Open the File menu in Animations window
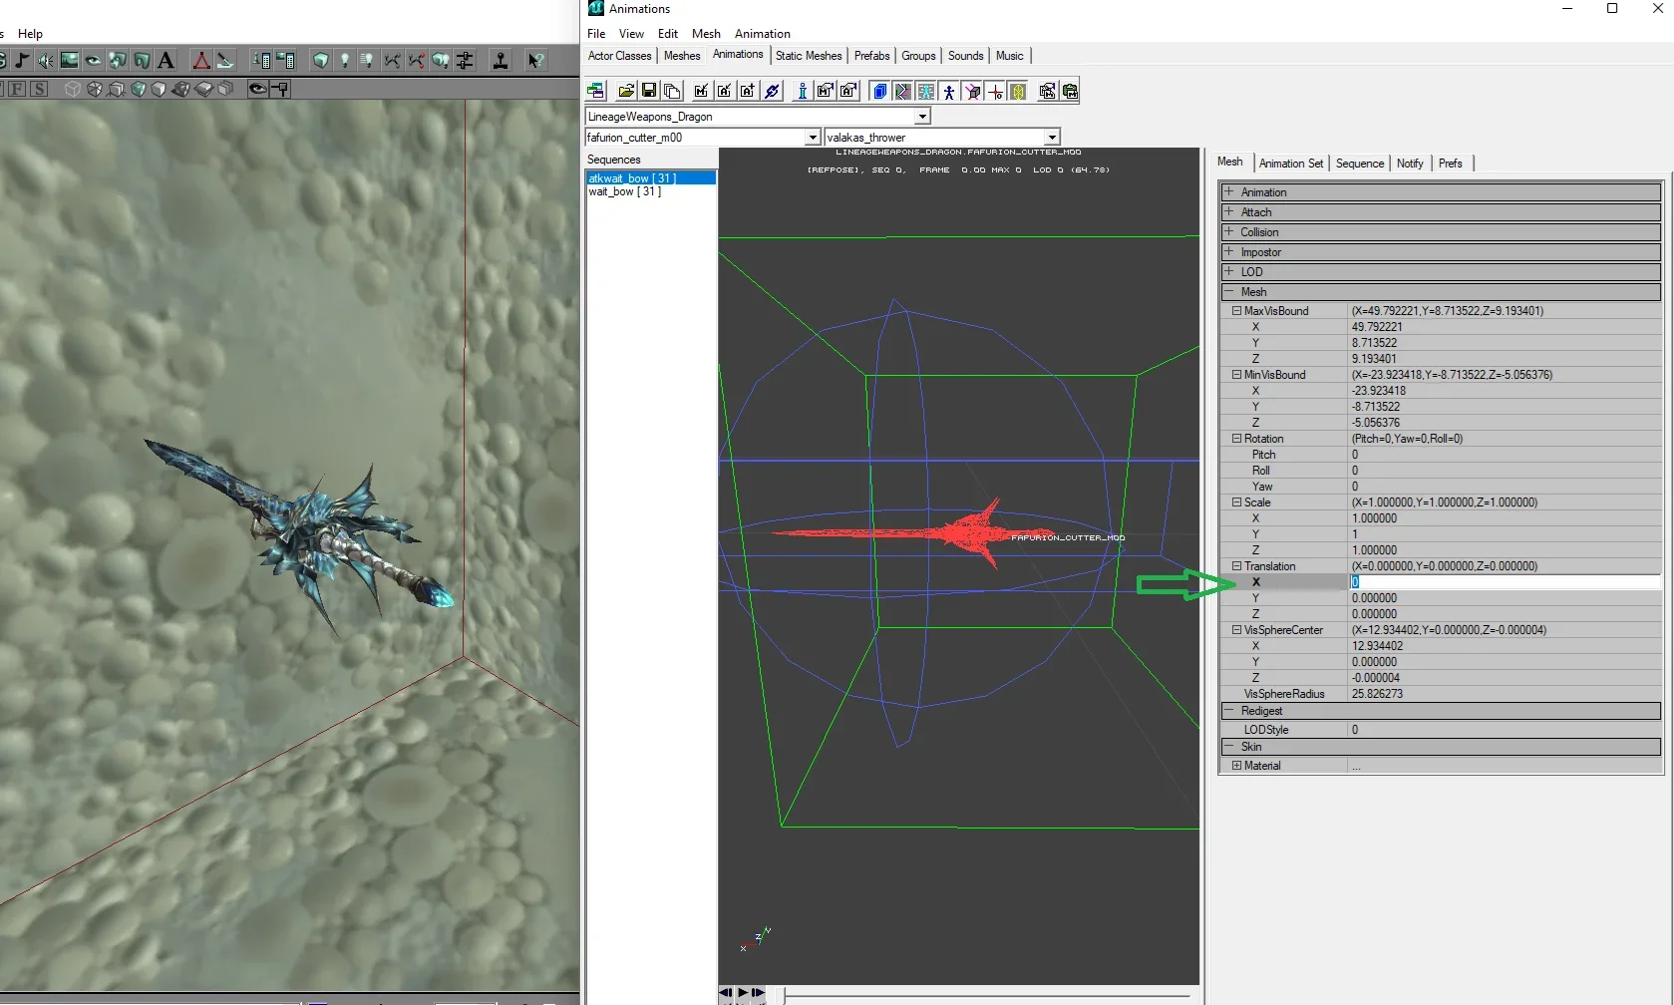This screenshot has width=1674, height=1005. [x=596, y=34]
